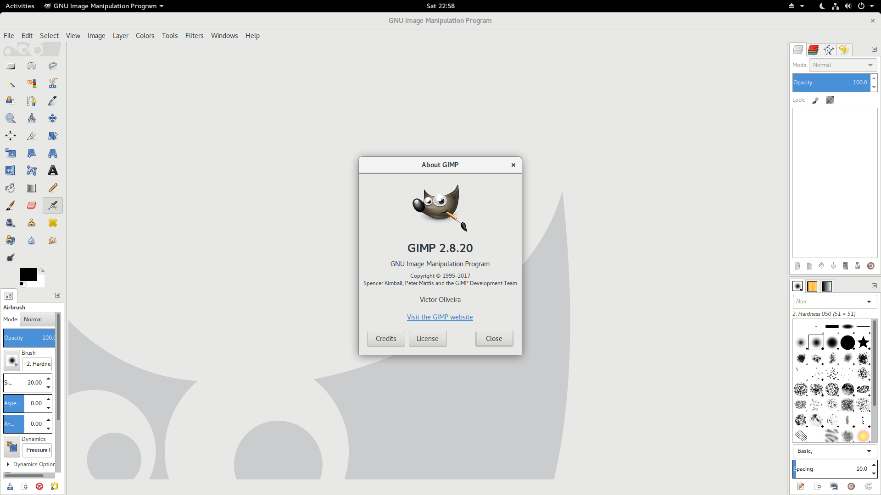This screenshot has height=495, width=881.
Task: Adjust Layers panel Opacity slider
Action: 831,82
